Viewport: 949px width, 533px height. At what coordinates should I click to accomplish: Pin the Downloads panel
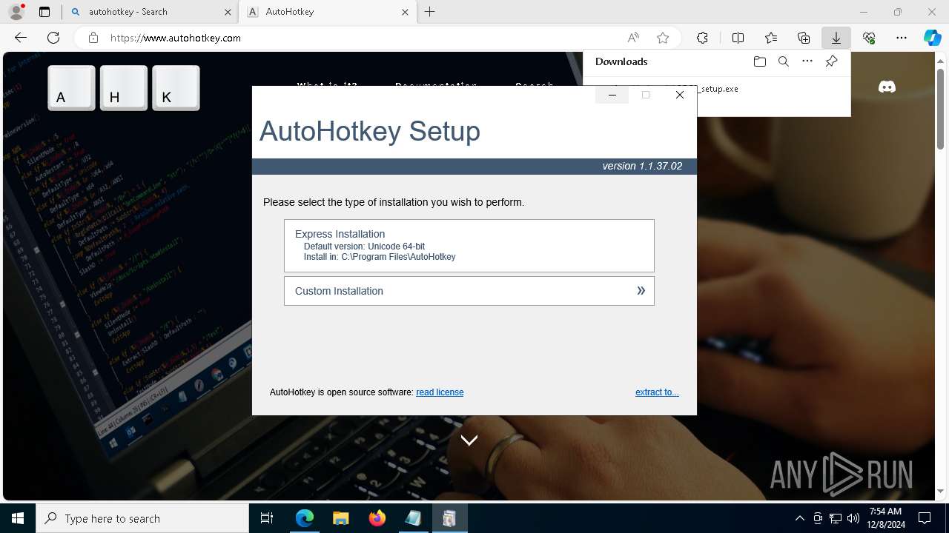tap(831, 61)
